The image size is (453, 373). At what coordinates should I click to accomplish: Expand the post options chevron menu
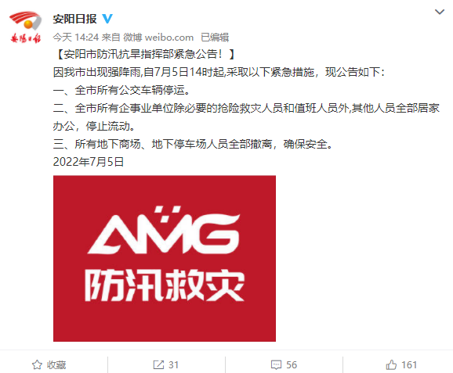click(440, 12)
